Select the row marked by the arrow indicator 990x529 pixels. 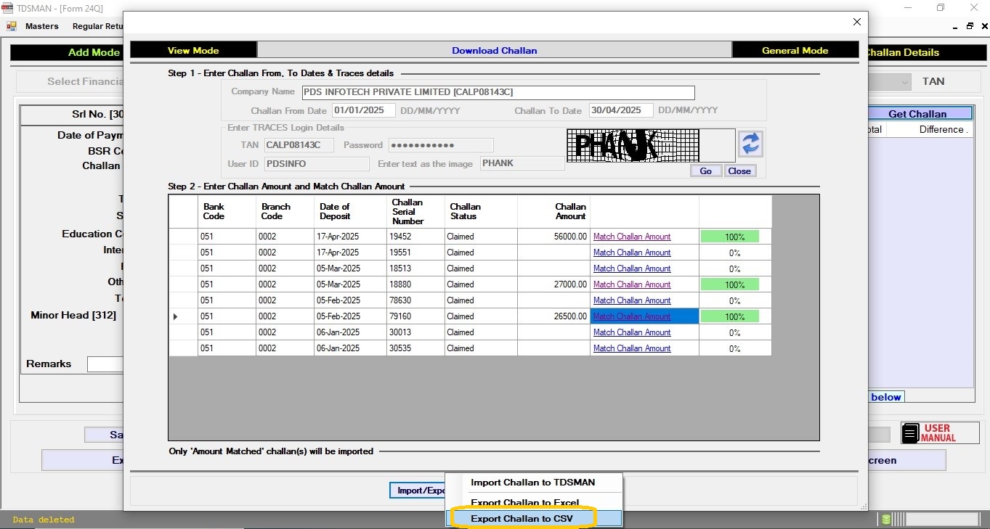pos(175,316)
